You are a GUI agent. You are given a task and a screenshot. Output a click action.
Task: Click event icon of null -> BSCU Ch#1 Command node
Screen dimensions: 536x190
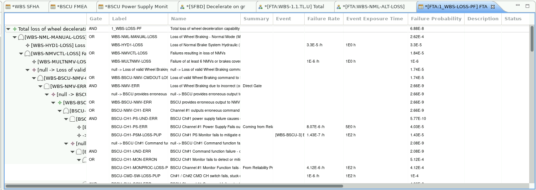pyautogui.click(x=72, y=143)
